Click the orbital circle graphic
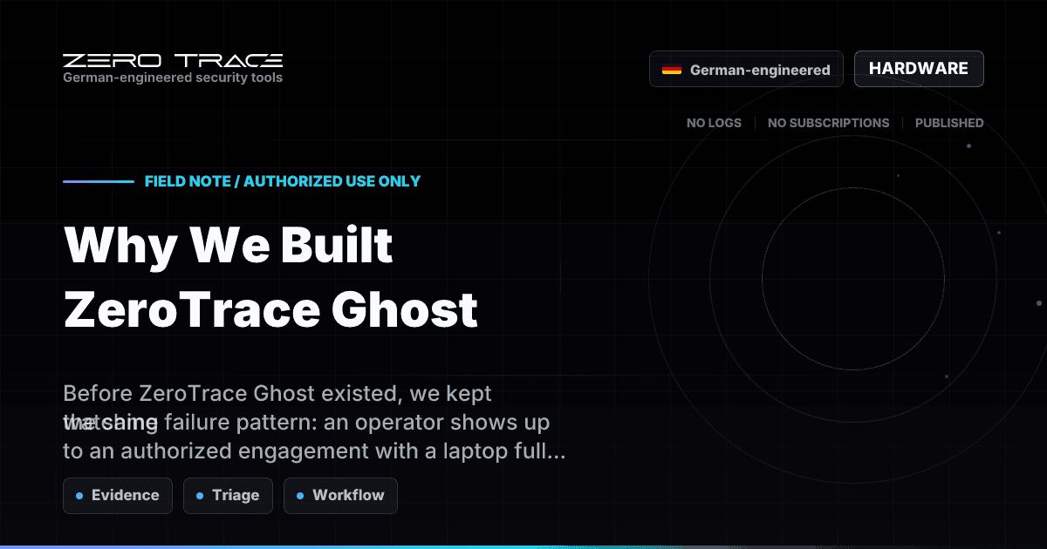The image size is (1047, 549). (x=851, y=279)
